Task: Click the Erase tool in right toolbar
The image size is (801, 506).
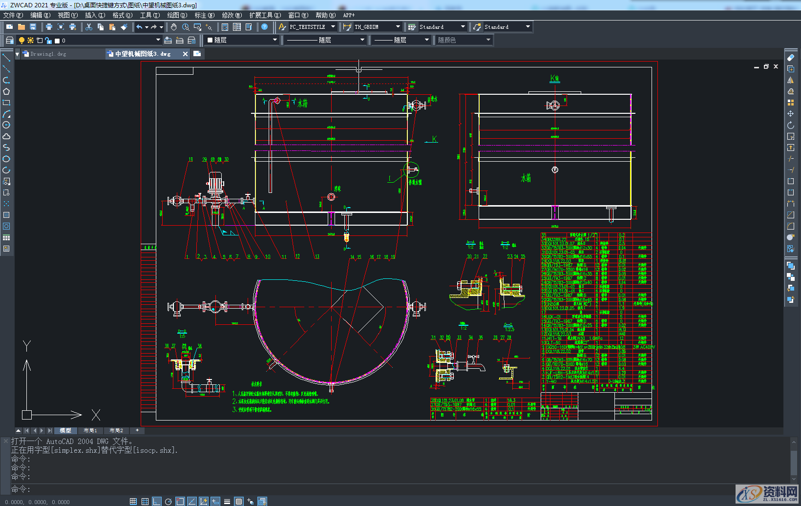Action: click(790, 58)
